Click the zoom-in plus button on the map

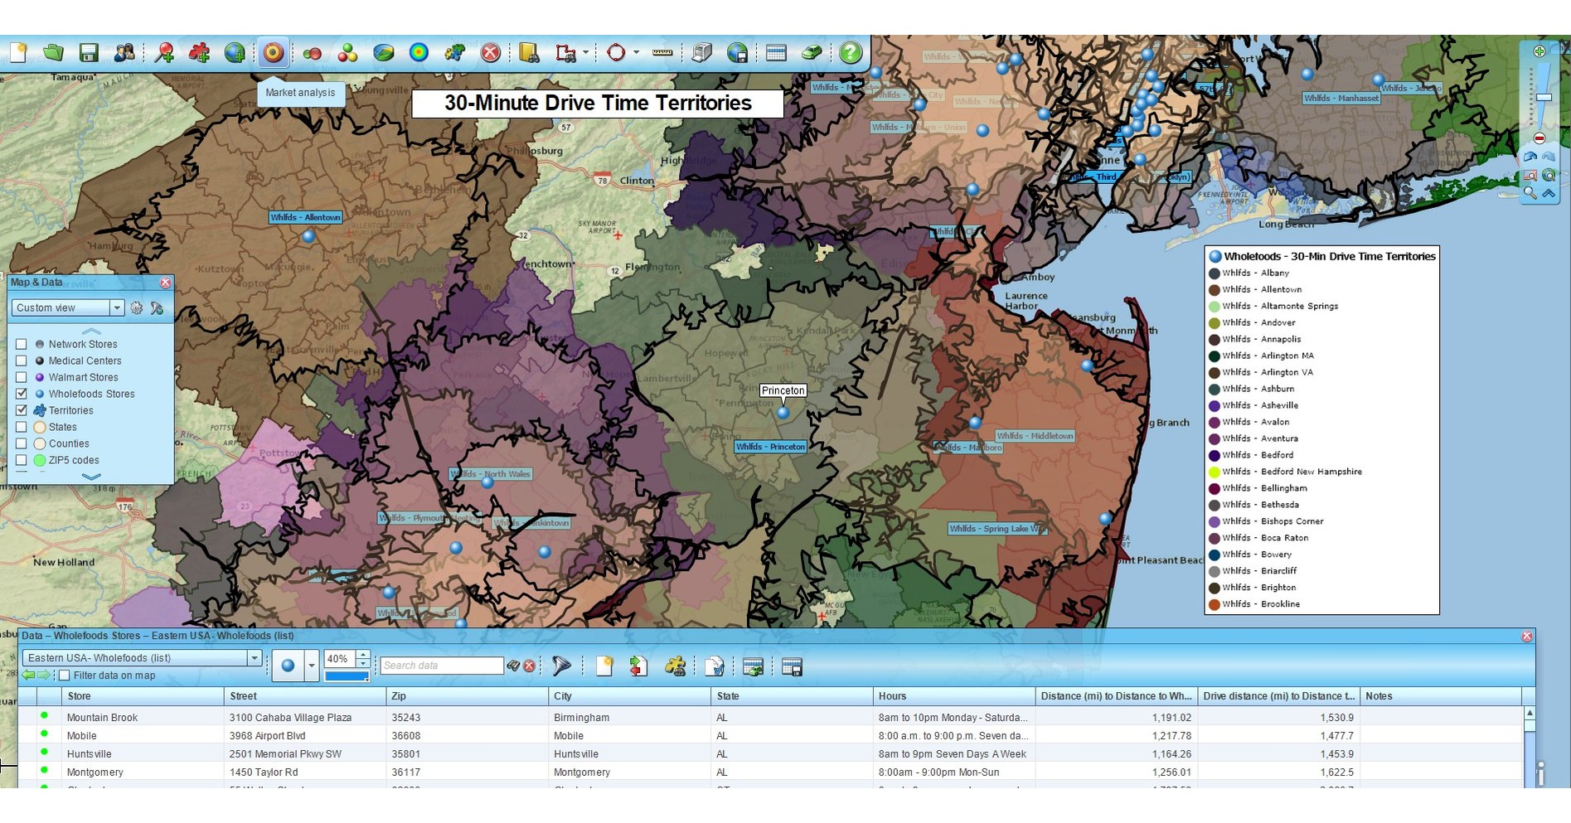(x=1539, y=50)
